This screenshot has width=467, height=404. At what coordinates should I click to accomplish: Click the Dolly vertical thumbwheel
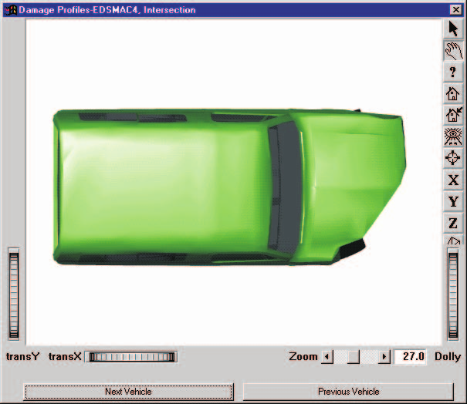point(453,295)
